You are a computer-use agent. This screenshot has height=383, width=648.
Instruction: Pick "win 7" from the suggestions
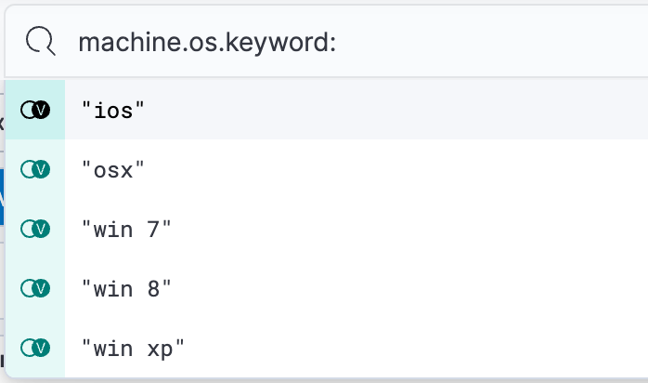click(x=126, y=229)
